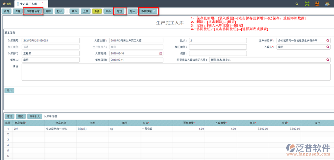Click the 导入 button
The width and height of the screenshot is (334, 160).
[132, 11]
